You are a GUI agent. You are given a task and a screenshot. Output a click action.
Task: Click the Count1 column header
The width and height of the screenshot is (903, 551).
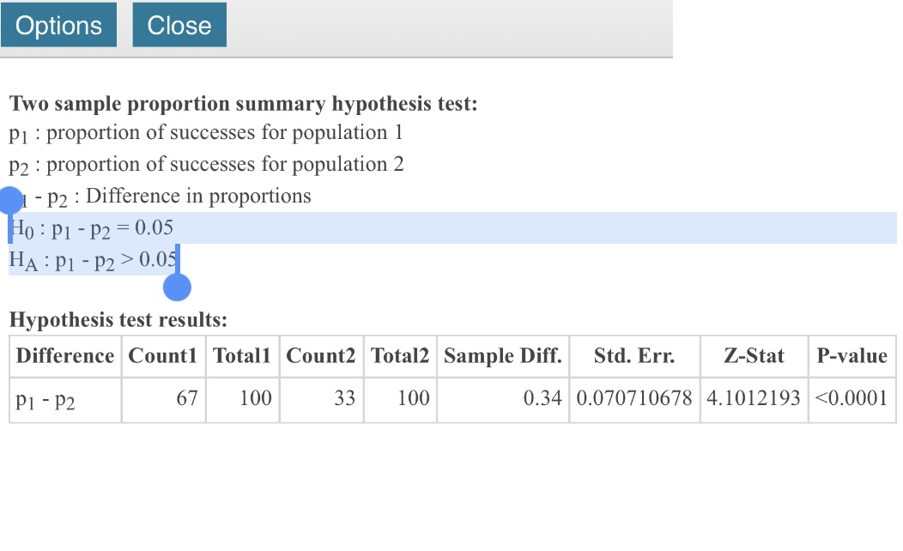[x=163, y=356]
